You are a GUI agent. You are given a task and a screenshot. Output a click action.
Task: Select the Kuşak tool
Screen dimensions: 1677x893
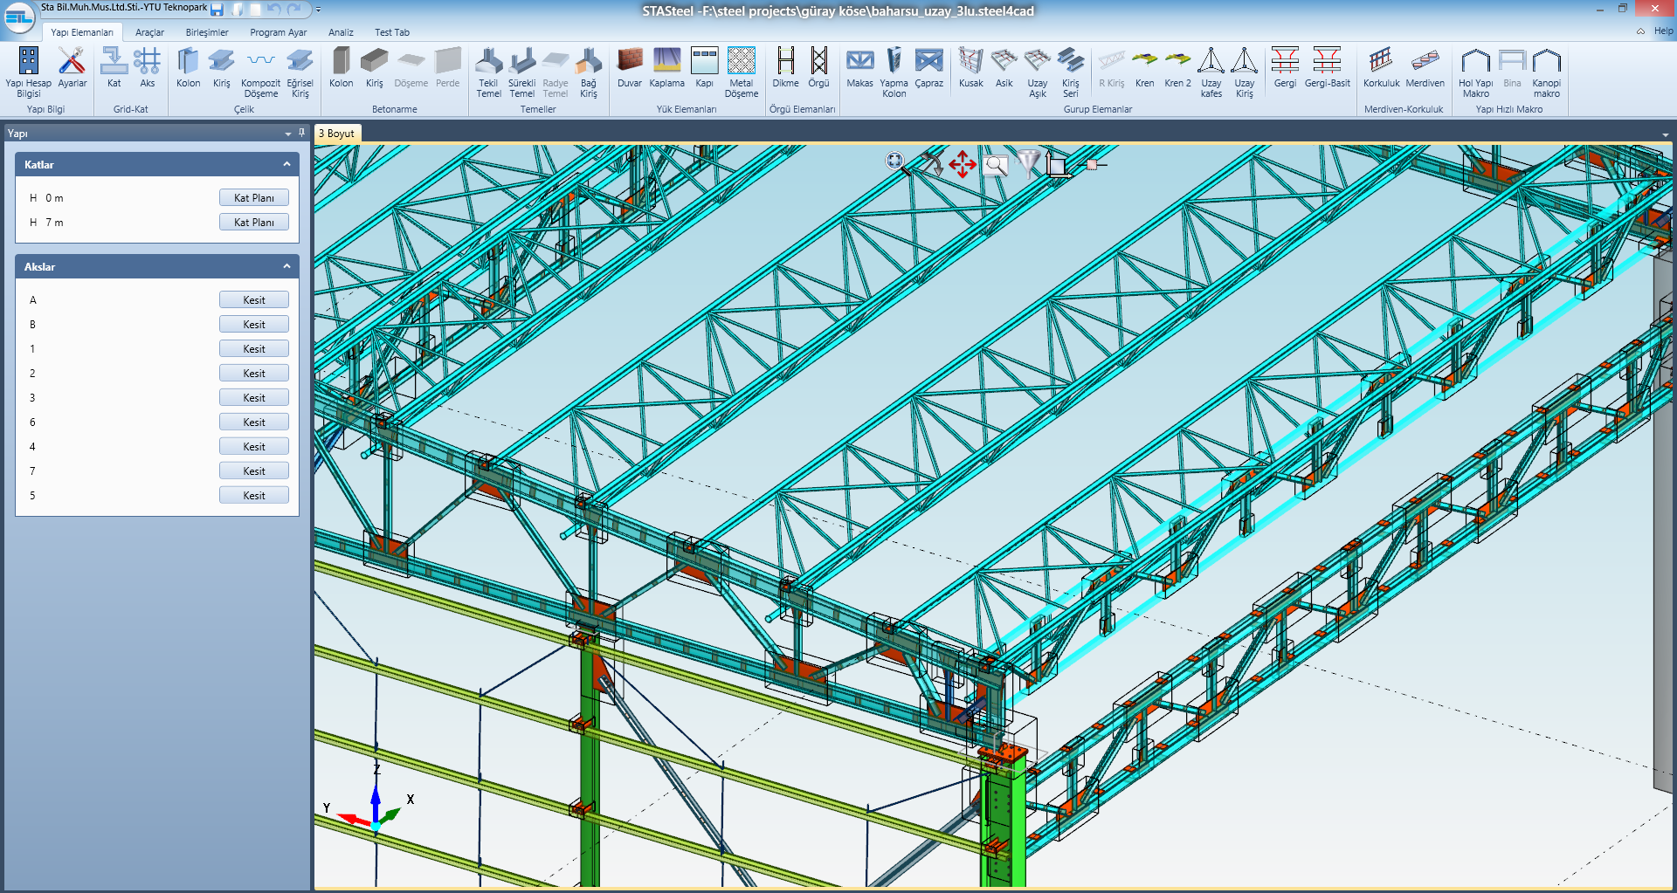970,68
